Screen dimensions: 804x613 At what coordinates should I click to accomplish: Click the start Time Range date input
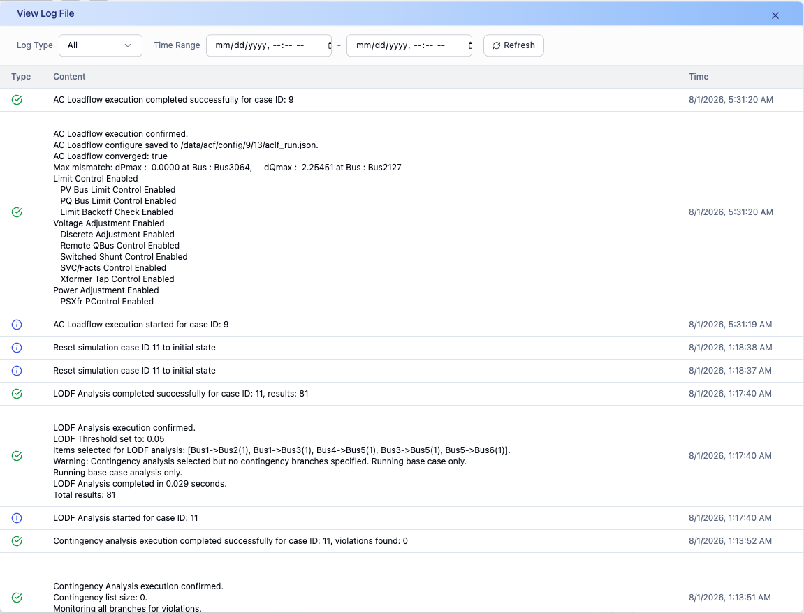[x=269, y=45]
